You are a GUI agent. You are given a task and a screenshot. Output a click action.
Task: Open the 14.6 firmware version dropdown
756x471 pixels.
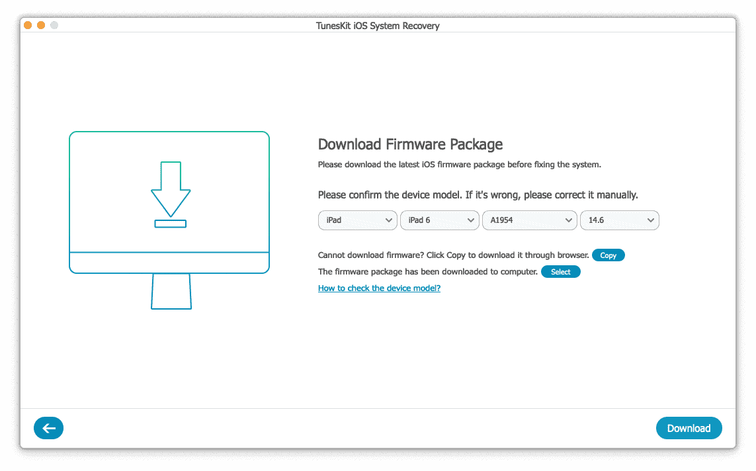pyautogui.click(x=619, y=220)
